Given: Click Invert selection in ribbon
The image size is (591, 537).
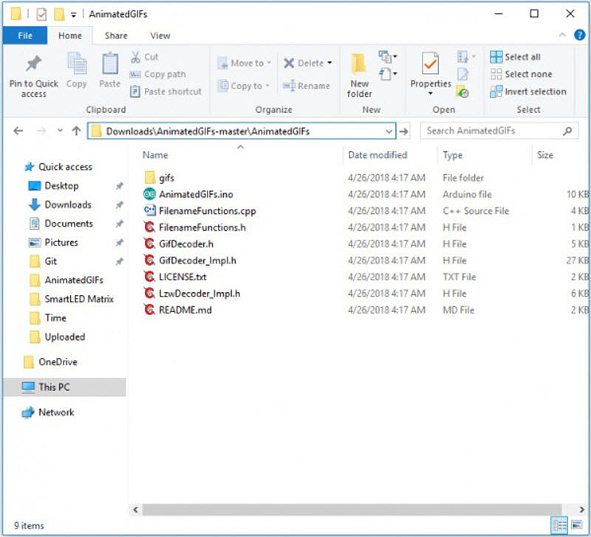Looking at the screenshot, I should pos(527,91).
